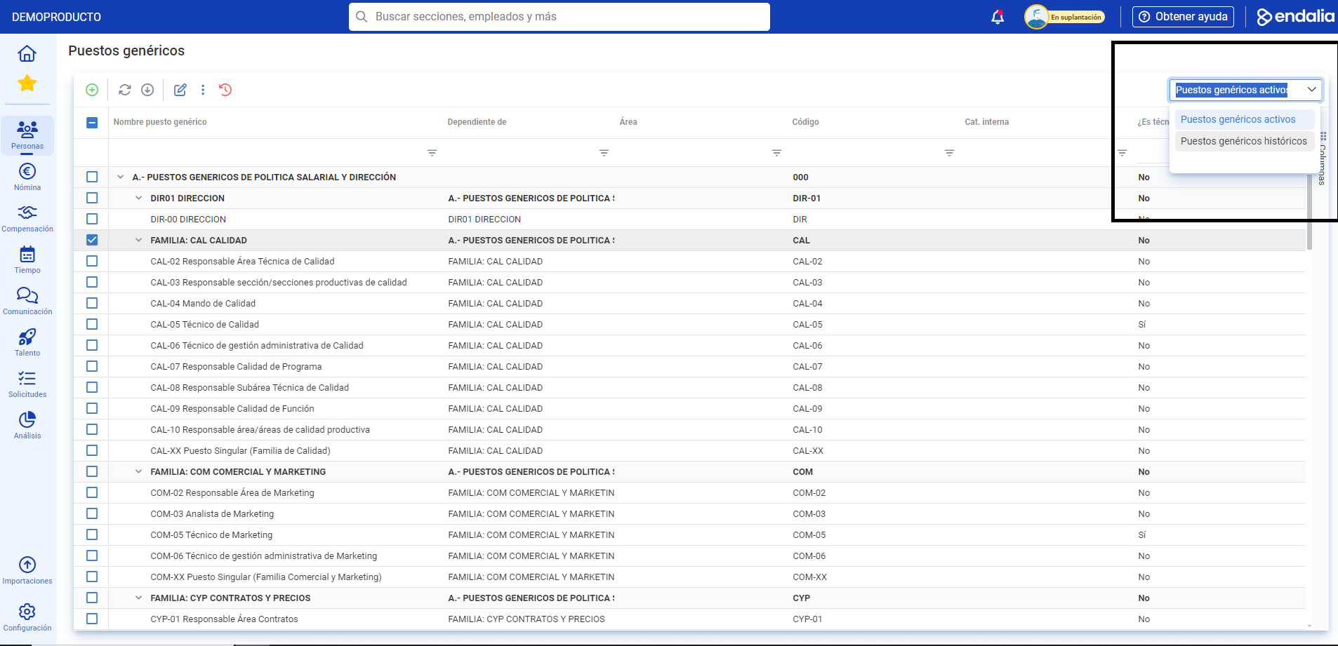Open the Home icon in sidebar

27,53
